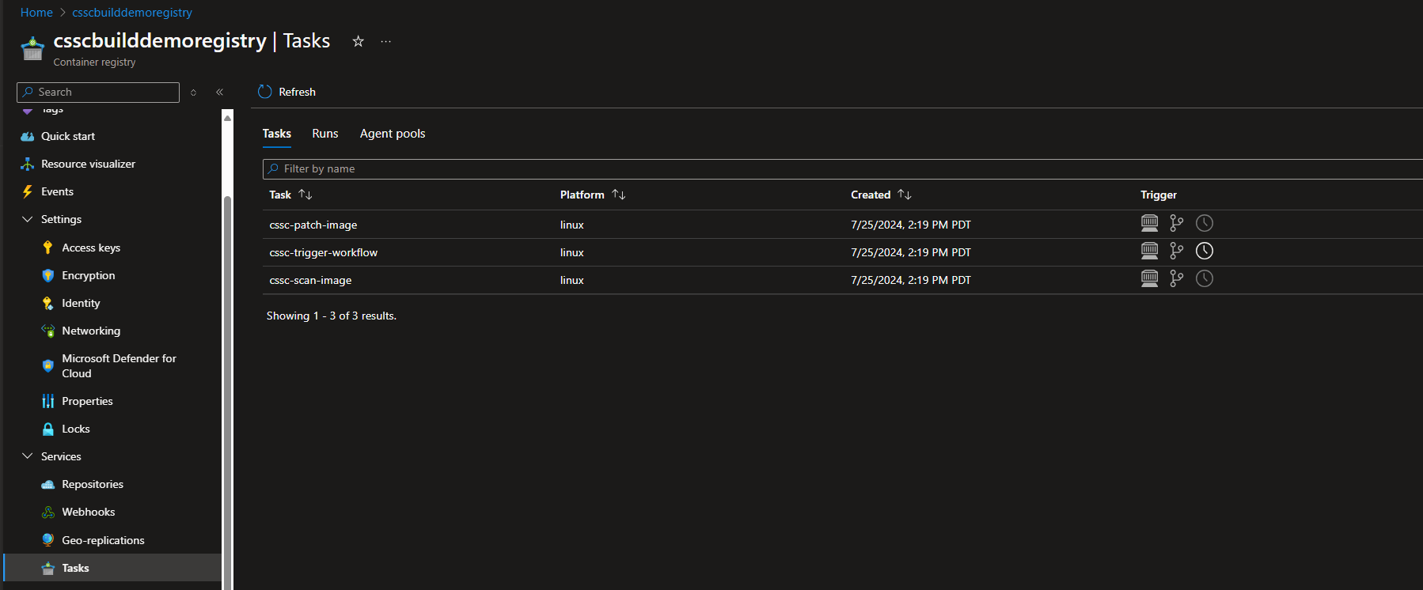Sort the table by Created date
The width and height of the screenshot is (1423, 590).
click(x=905, y=195)
